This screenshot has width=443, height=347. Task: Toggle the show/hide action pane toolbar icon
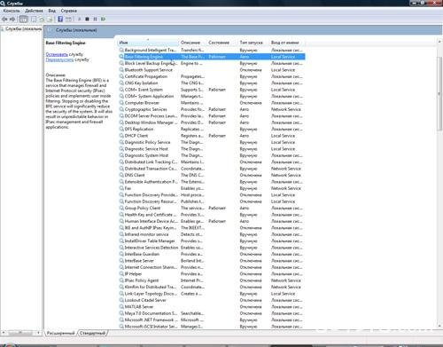click(x=68, y=20)
